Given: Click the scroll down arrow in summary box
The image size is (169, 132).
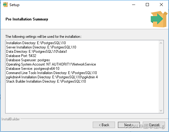Looking at the screenshot, I should coord(161,110).
